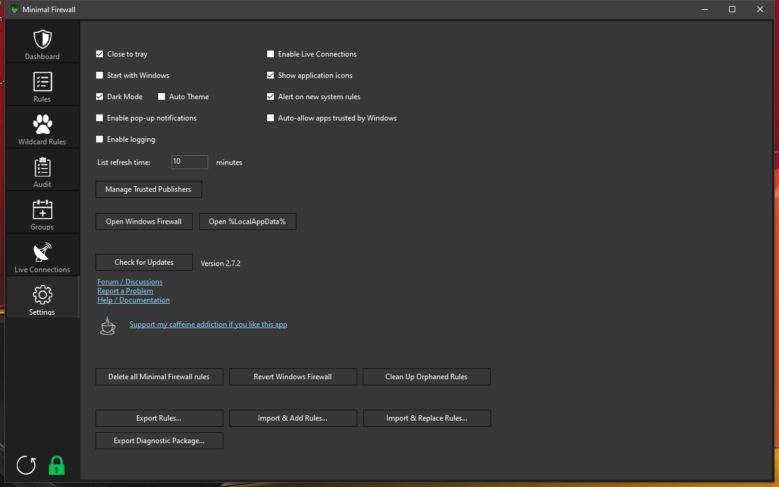The height and width of the screenshot is (487, 779).
Task: Open the Forum / Discussions link
Action: 130,282
